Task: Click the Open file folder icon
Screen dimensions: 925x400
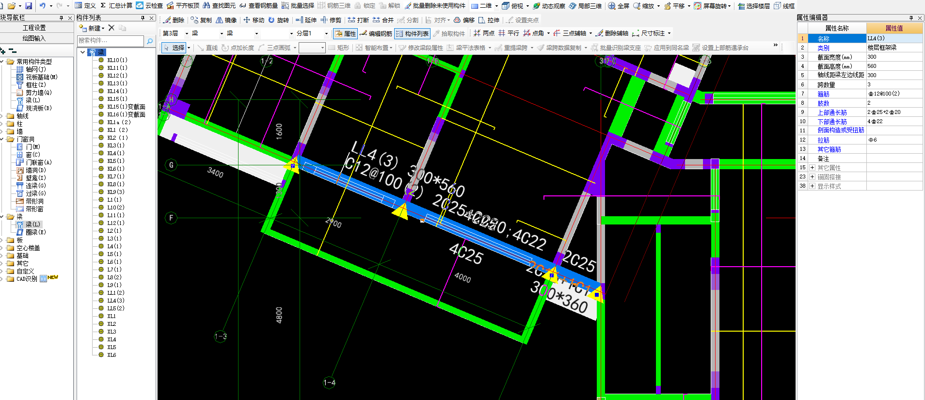Action: [x=11, y=6]
